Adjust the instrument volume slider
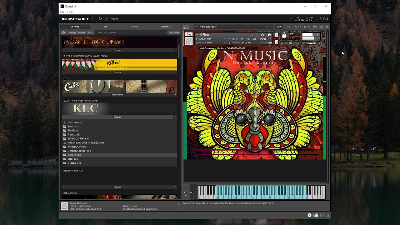The width and height of the screenshot is (400, 225). (x=311, y=43)
